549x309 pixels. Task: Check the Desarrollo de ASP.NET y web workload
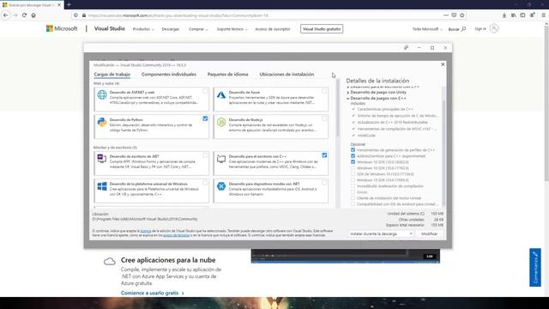click(205, 91)
